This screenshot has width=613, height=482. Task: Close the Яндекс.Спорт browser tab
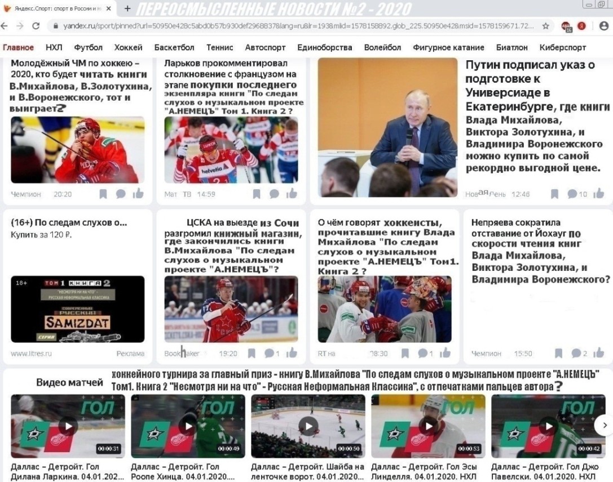click(109, 8)
